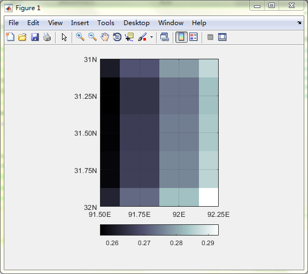The image size is (308, 274).
Task: Enable the Data Cursor tool
Action: [x=129, y=37]
